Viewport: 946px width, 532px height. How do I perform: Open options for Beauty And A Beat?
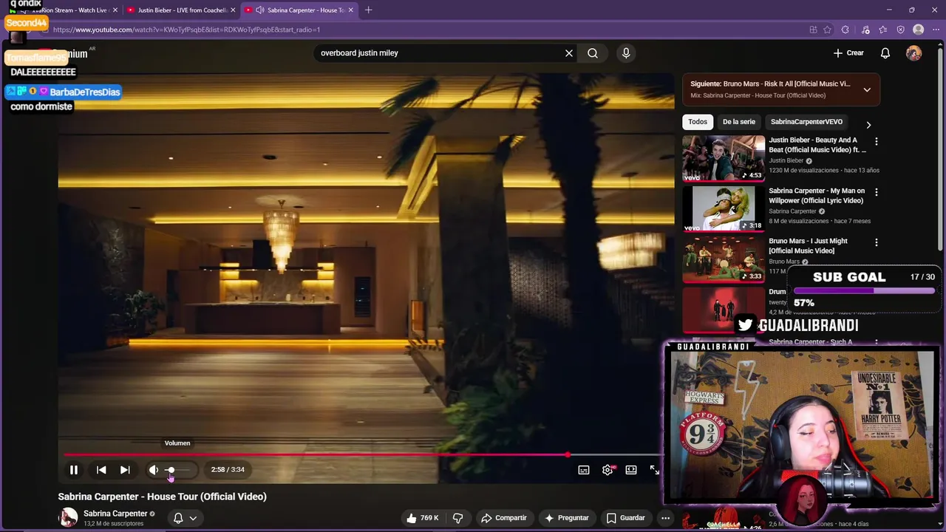tap(877, 141)
